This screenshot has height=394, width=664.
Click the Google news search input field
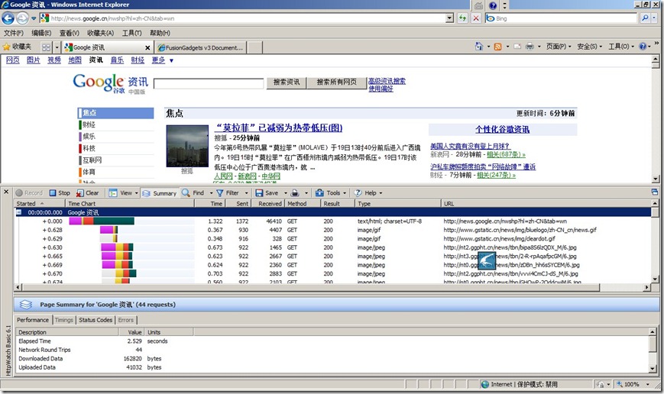click(209, 83)
